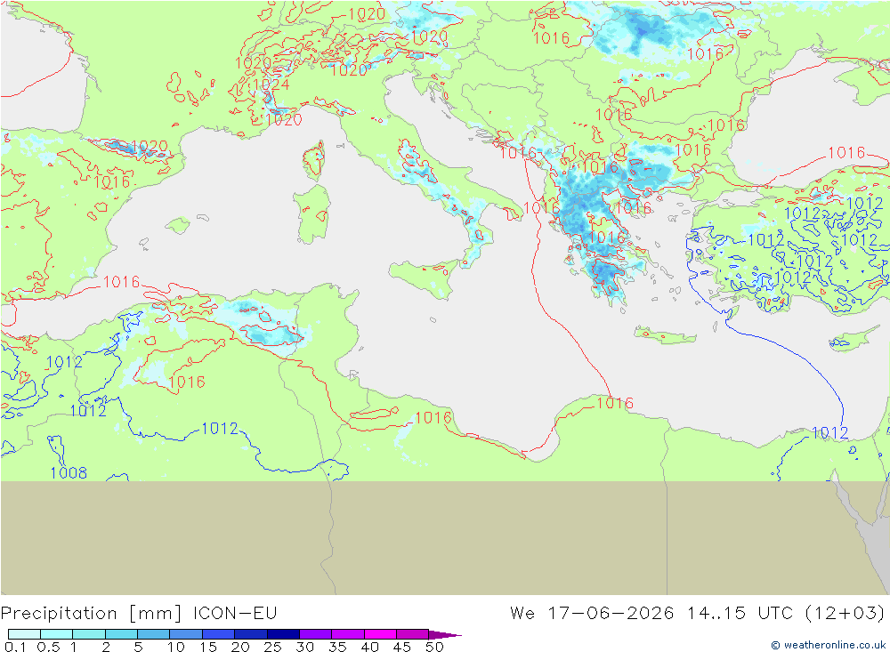
Task: Select the 25–30 mm legend color swatch
Action: (283, 634)
